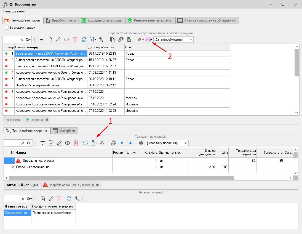Click the purple print icon in top toolbar
The height and width of the screenshot is (234, 302).
(x=148, y=39)
